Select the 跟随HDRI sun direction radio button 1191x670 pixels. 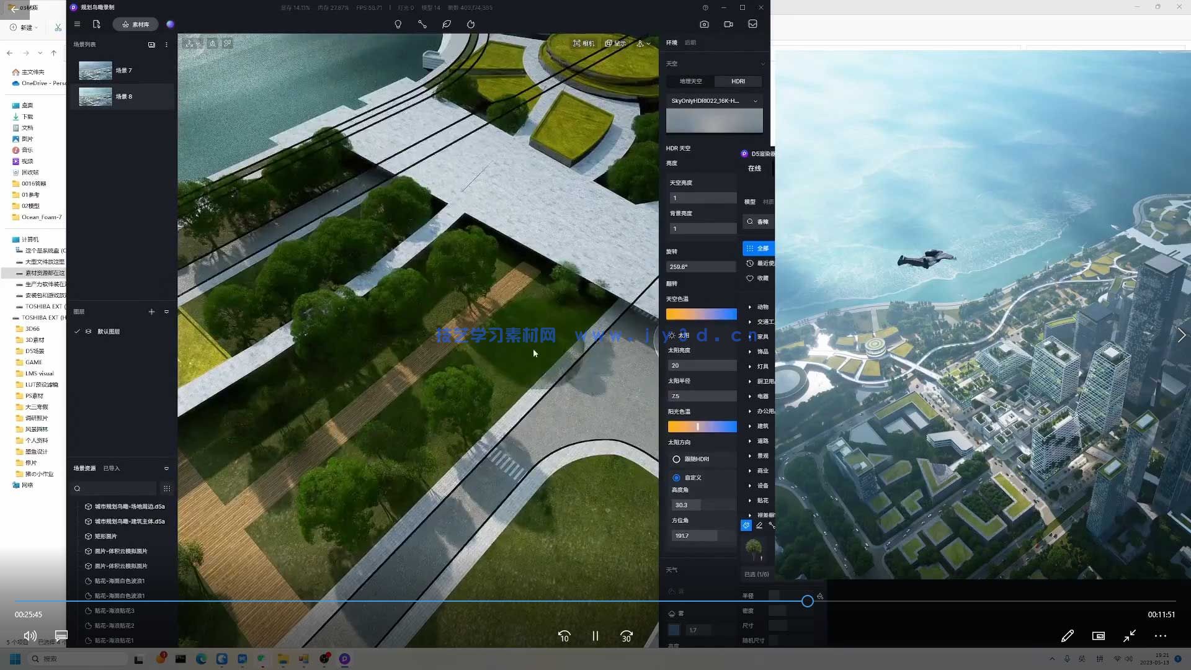676,459
